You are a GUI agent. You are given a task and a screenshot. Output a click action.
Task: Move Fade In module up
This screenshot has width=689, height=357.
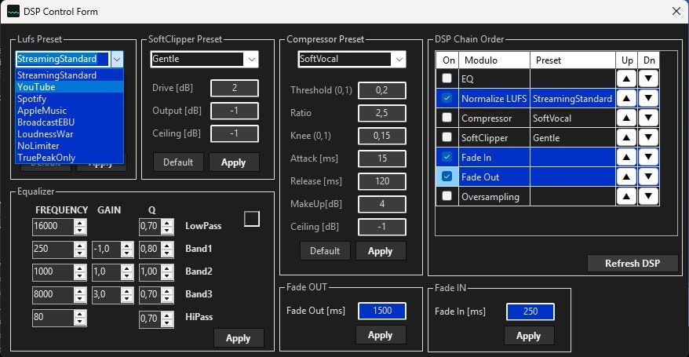(x=626, y=157)
